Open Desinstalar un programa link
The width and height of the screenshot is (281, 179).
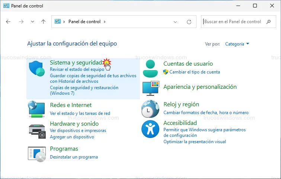point(74,157)
